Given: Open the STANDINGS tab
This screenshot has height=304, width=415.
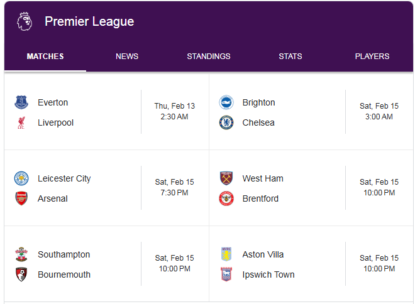Looking at the screenshot, I should coord(209,57).
